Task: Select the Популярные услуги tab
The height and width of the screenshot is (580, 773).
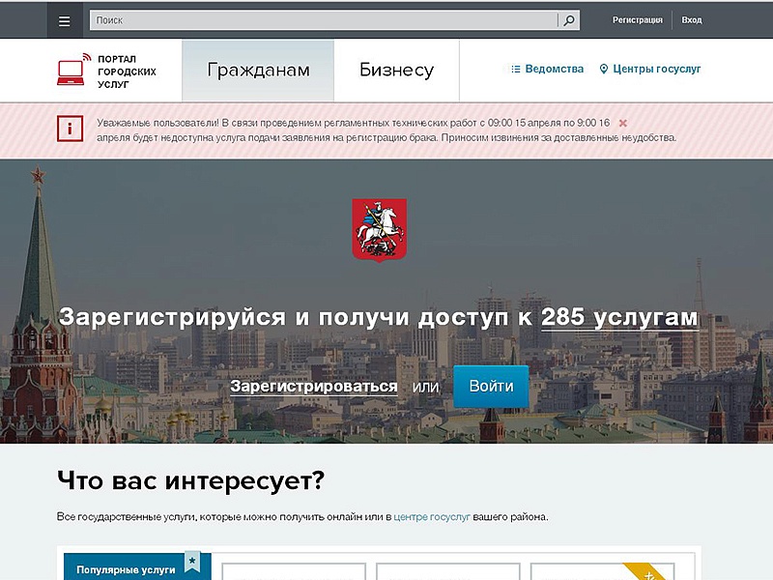Action: (126, 569)
